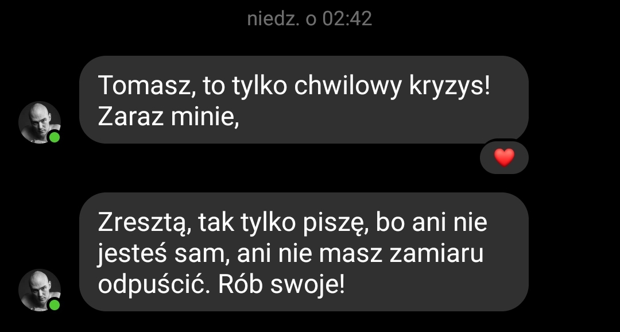Click the word 'odpuścić' in the second message
Screen dimensions: 620x332
pos(154,285)
